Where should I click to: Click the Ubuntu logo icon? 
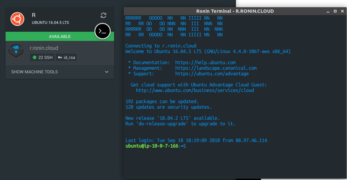(x=17, y=19)
